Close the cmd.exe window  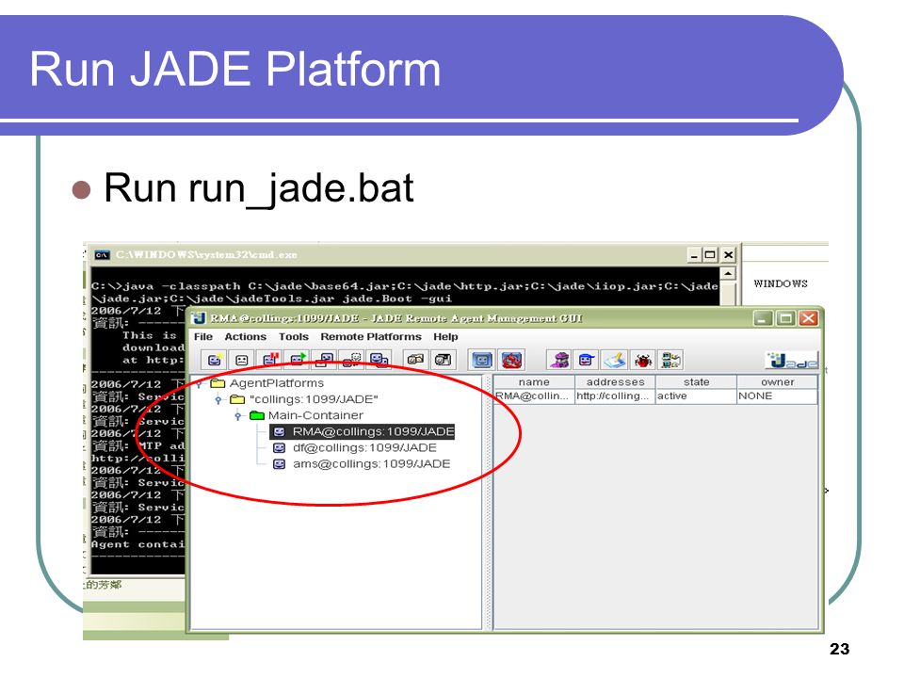pyautogui.click(x=728, y=255)
